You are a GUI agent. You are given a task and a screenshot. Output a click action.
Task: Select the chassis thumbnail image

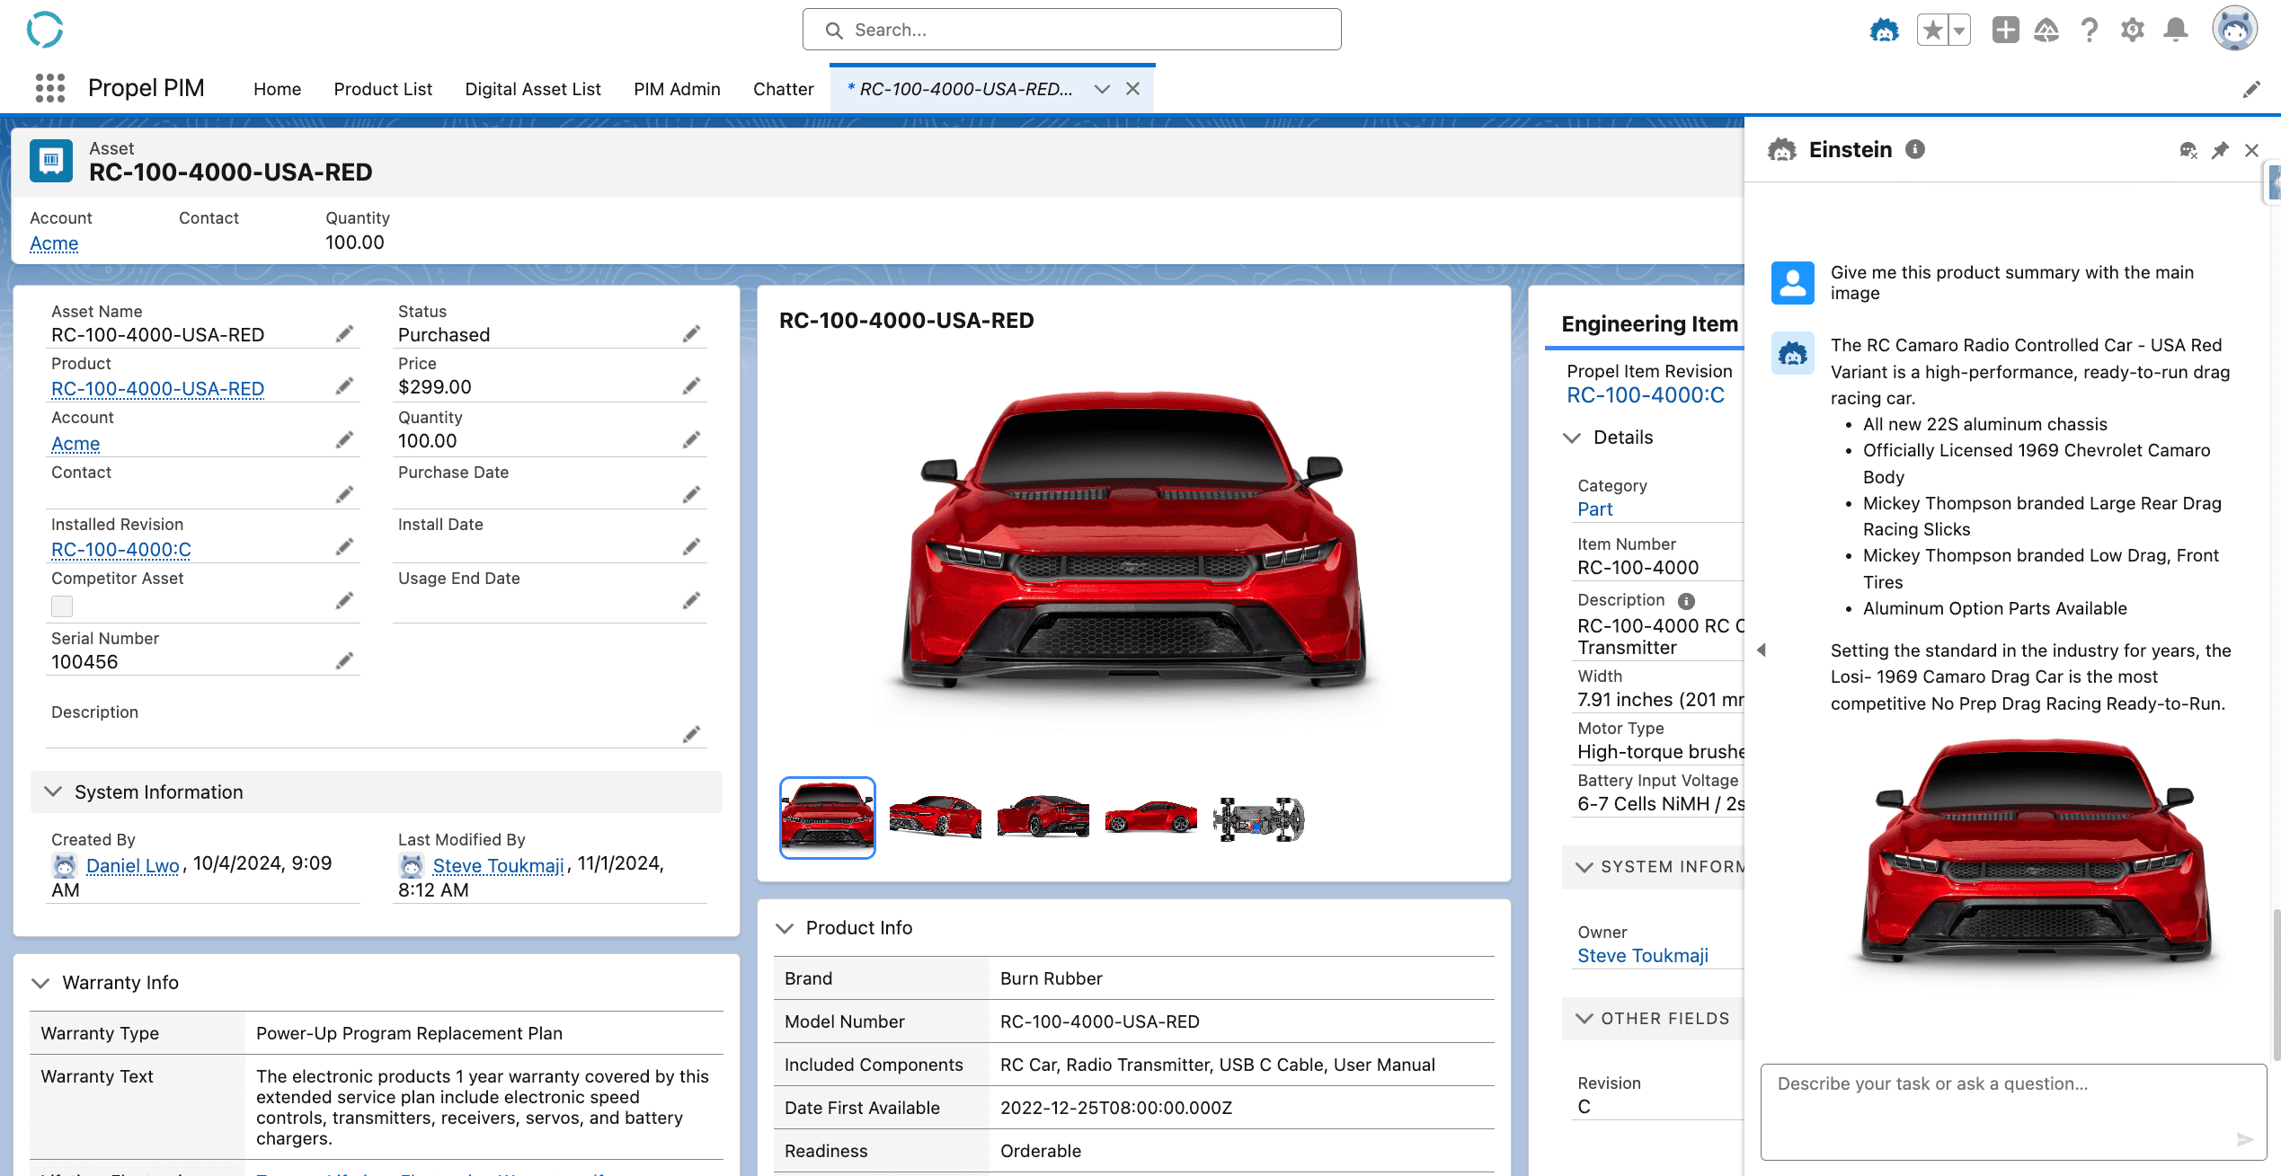[1258, 818]
